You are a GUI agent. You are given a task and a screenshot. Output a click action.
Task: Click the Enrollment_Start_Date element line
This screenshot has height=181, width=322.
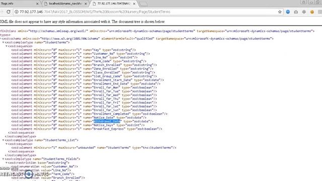(88, 80)
